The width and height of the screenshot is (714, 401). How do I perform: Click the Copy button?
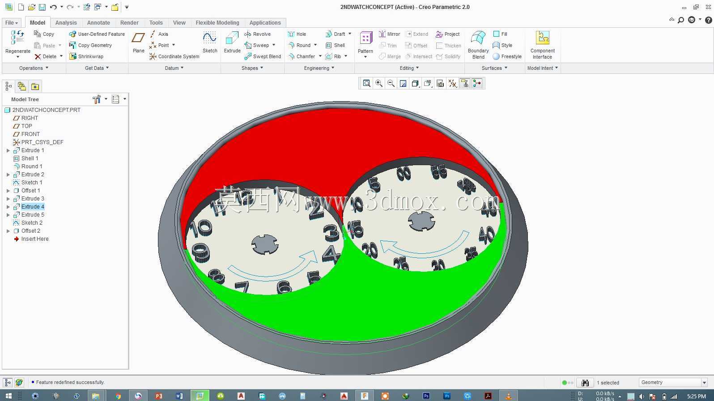pyautogui.click(x=44, y=34)
